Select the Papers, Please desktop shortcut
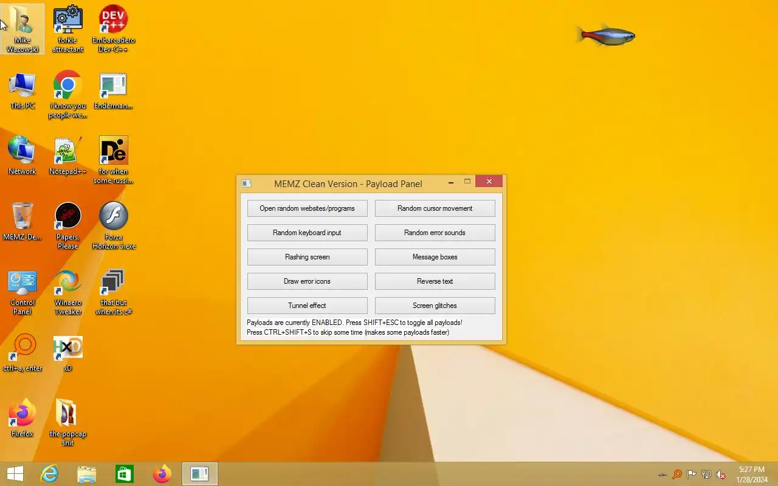 tap(67, 226)
